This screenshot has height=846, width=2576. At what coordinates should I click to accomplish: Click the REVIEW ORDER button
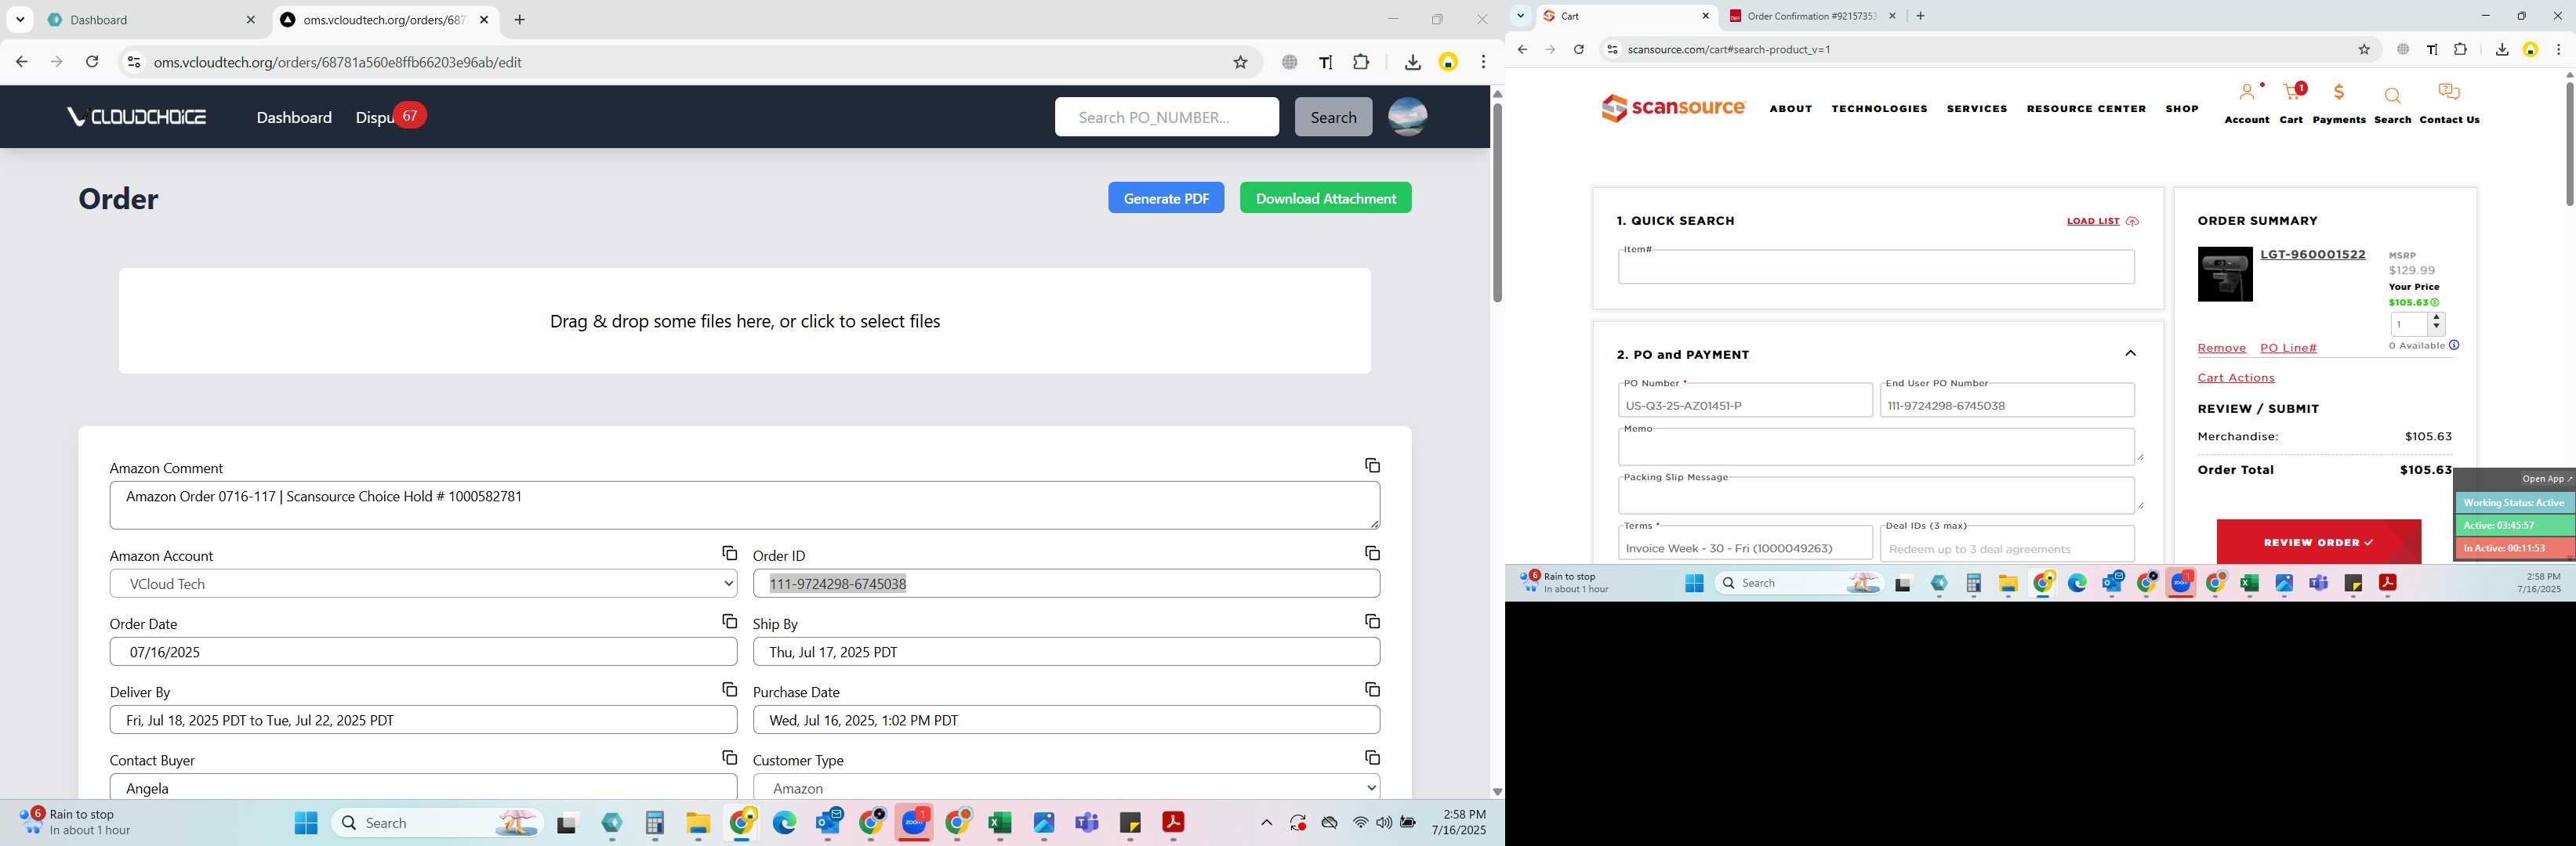[2318, 542]
